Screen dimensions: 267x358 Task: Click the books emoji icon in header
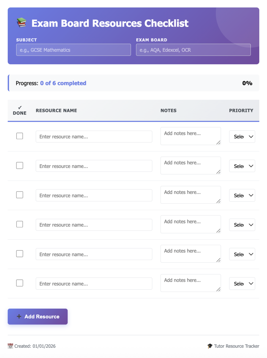pos(22,23)
